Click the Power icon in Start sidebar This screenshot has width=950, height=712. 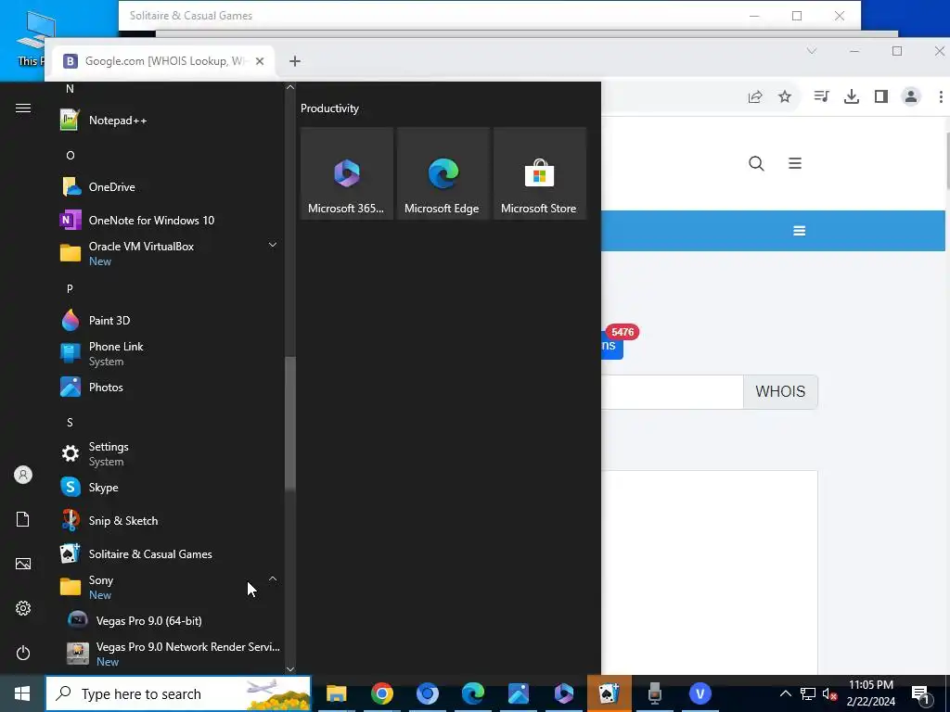coord(23,653)
